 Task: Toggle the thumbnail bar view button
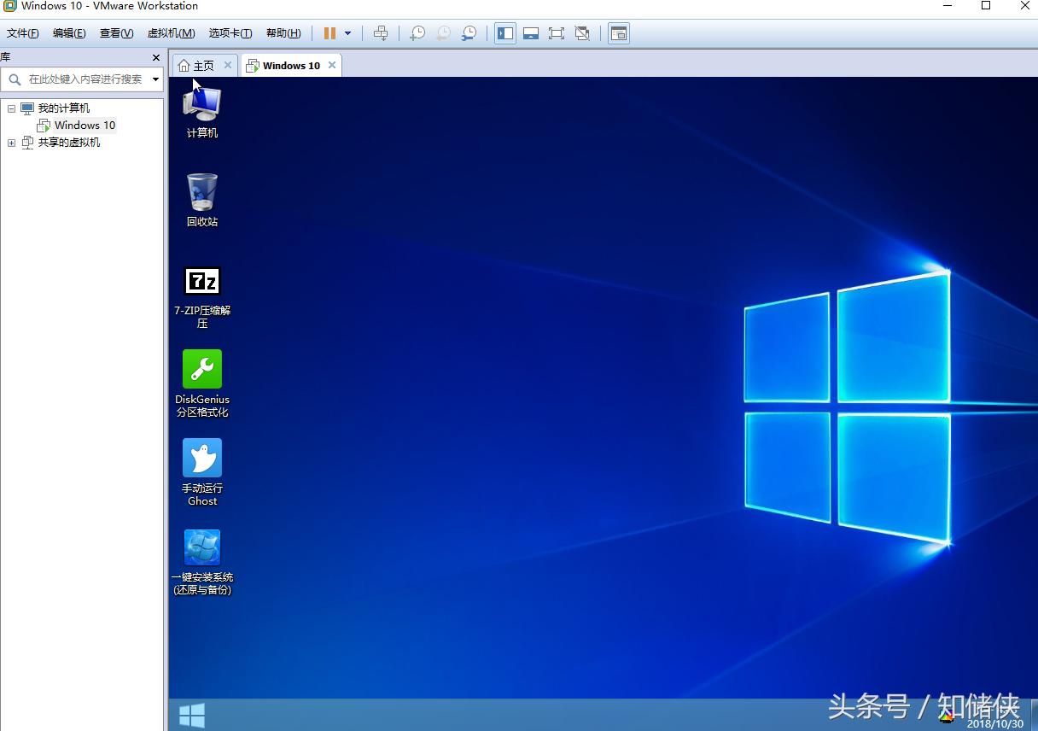pyautogui.click(x=531, y=33)
